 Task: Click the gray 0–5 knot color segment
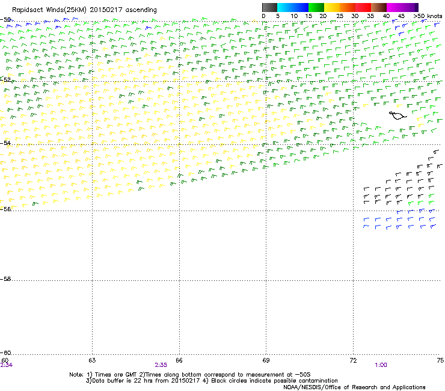tap(269, 7)
